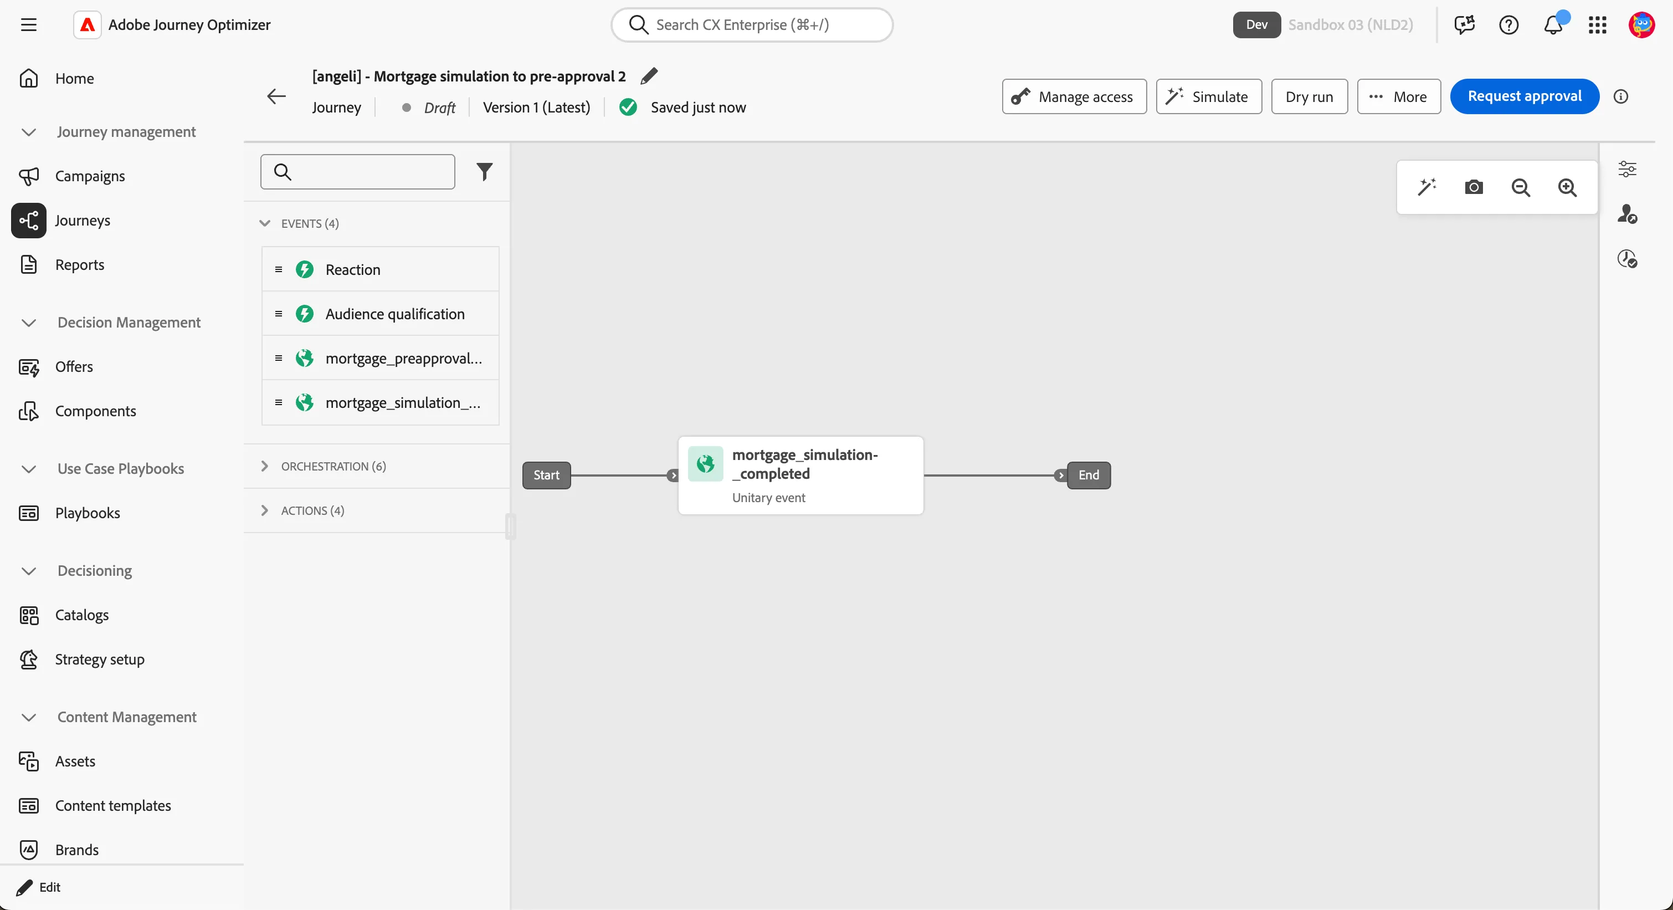Click the Simulate button
1673x910 pixels.
(x=1209, y=97)
